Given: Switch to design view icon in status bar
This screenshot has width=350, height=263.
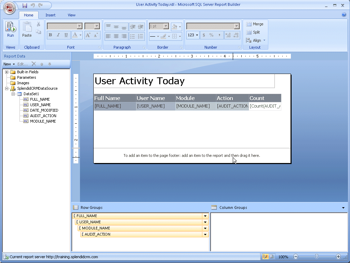Looking at the screenshot, I should coord(265,256).
